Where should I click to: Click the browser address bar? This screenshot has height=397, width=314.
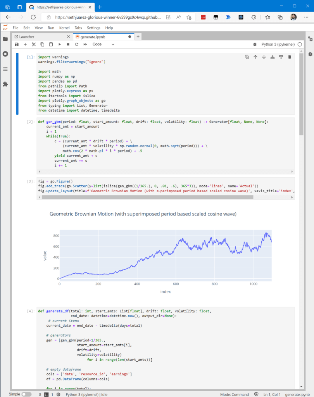click(109, 17)
